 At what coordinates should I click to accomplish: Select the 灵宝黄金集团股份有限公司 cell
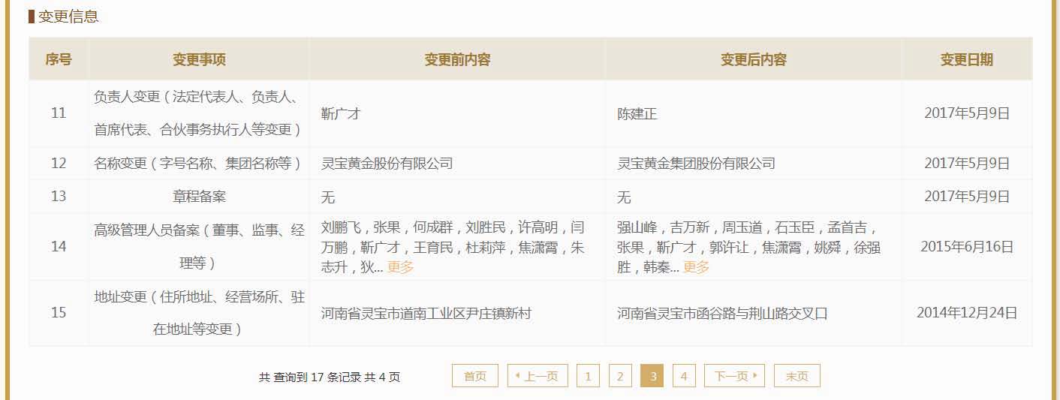[x=696, y=164]
